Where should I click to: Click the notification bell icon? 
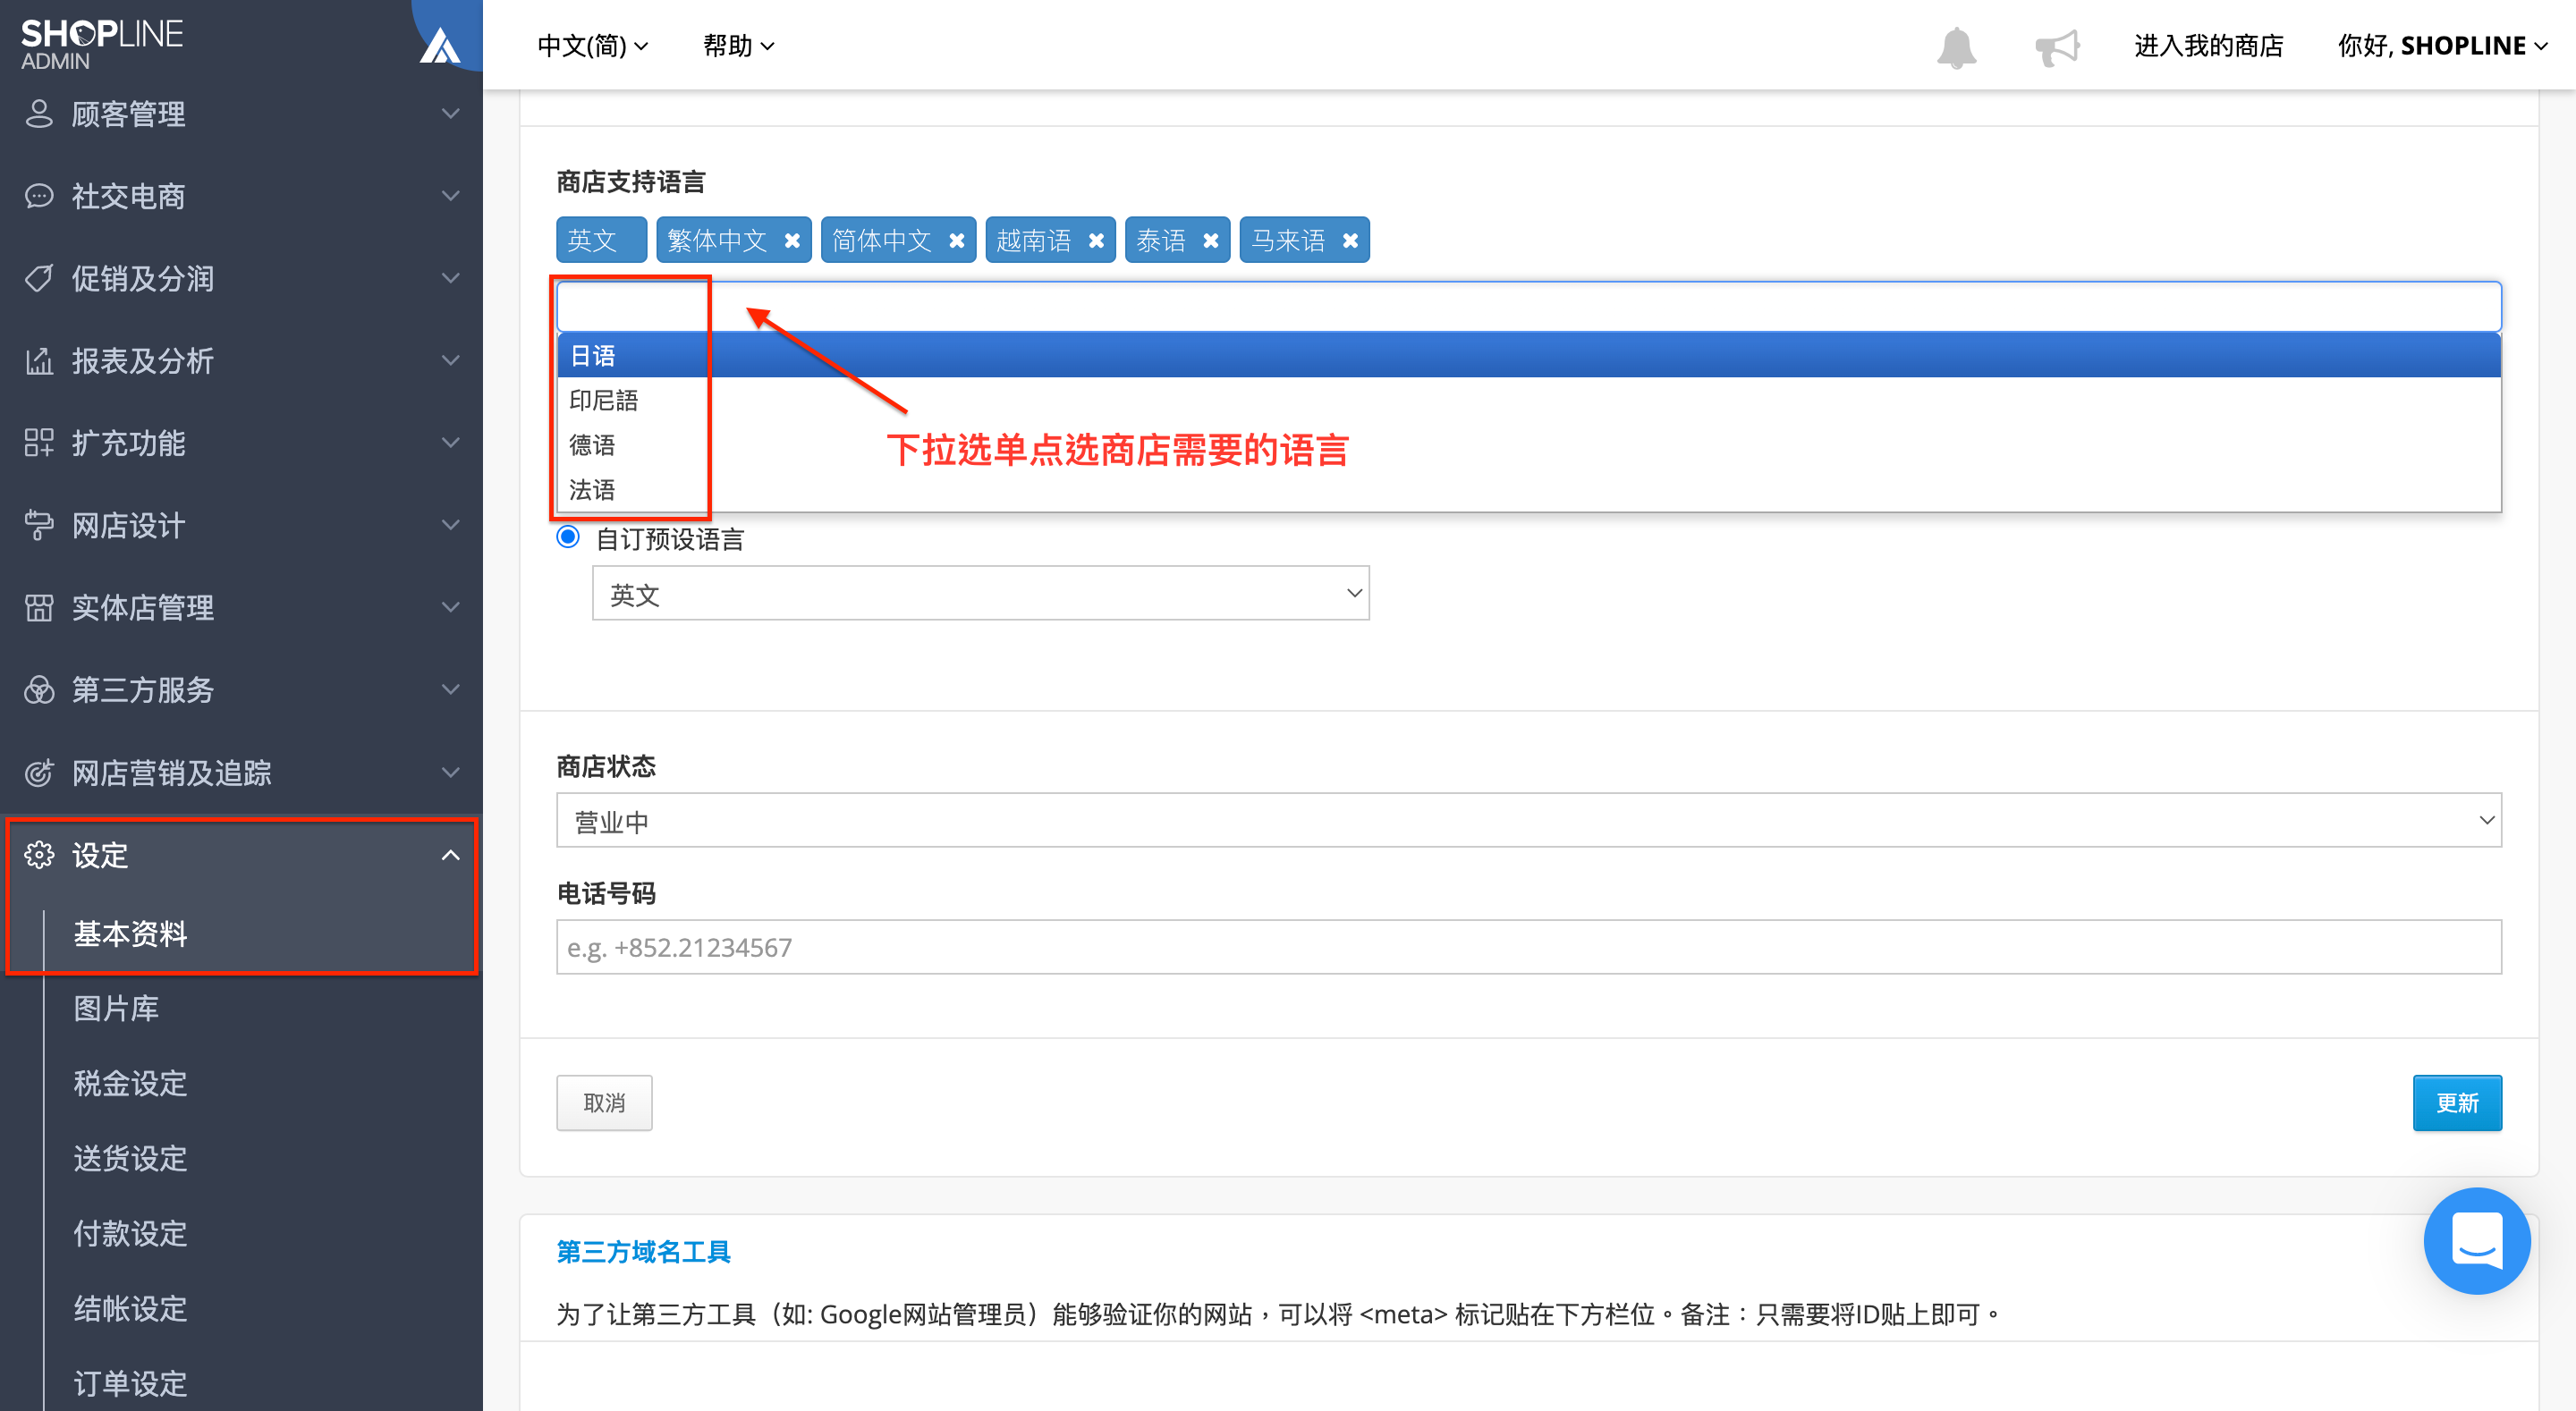tap(1956, 47)
